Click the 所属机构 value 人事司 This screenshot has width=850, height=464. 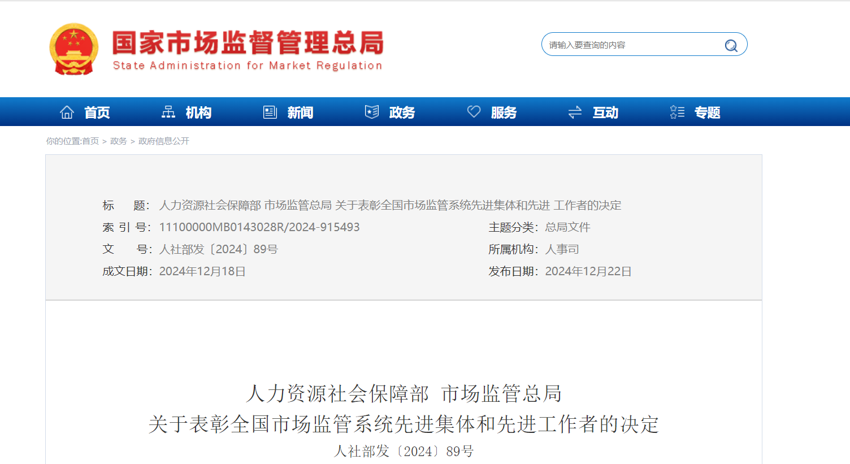[x=562, y=249]
